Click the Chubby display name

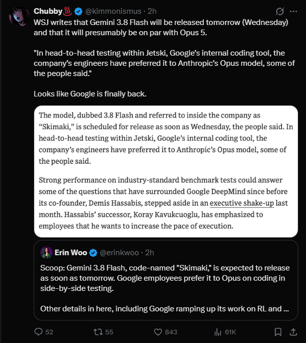48,11
